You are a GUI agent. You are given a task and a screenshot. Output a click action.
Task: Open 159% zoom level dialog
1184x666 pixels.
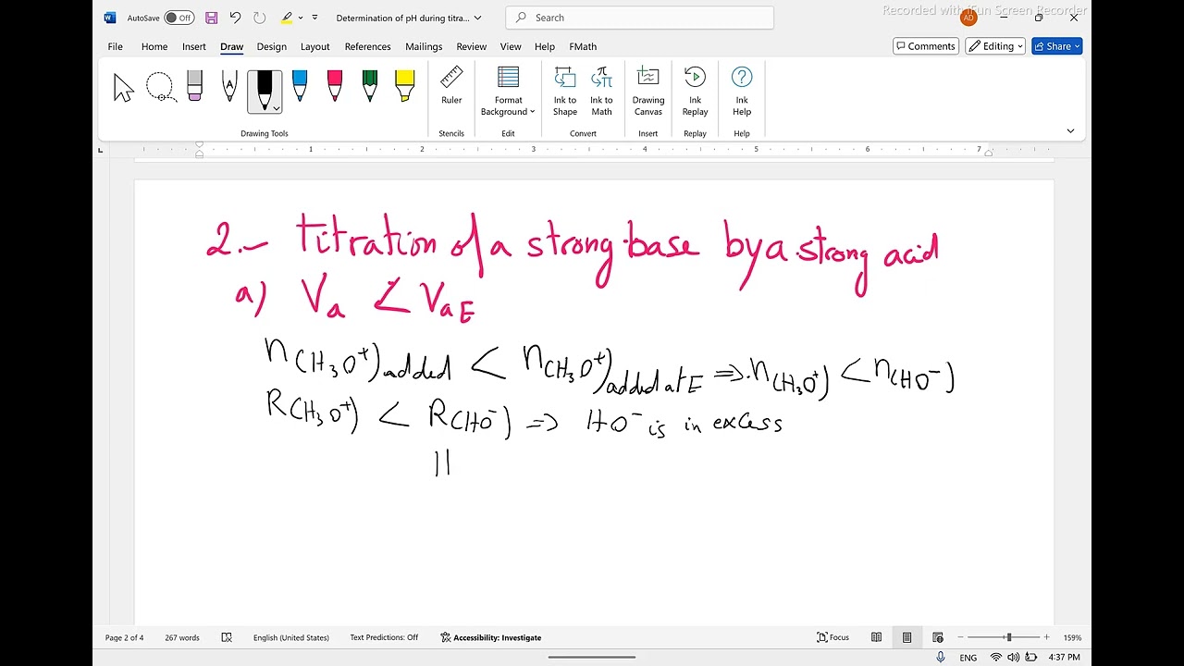(x=1072, y=637)
